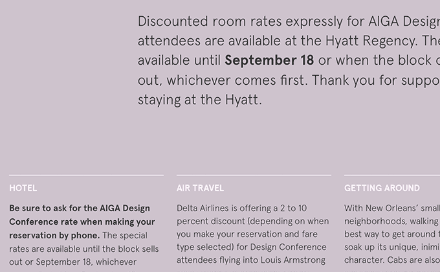Viewport: 440px width, 272px height.
Task: Click the bold "September 18" in the intro paragraph
Action: [x=269, y=60]
